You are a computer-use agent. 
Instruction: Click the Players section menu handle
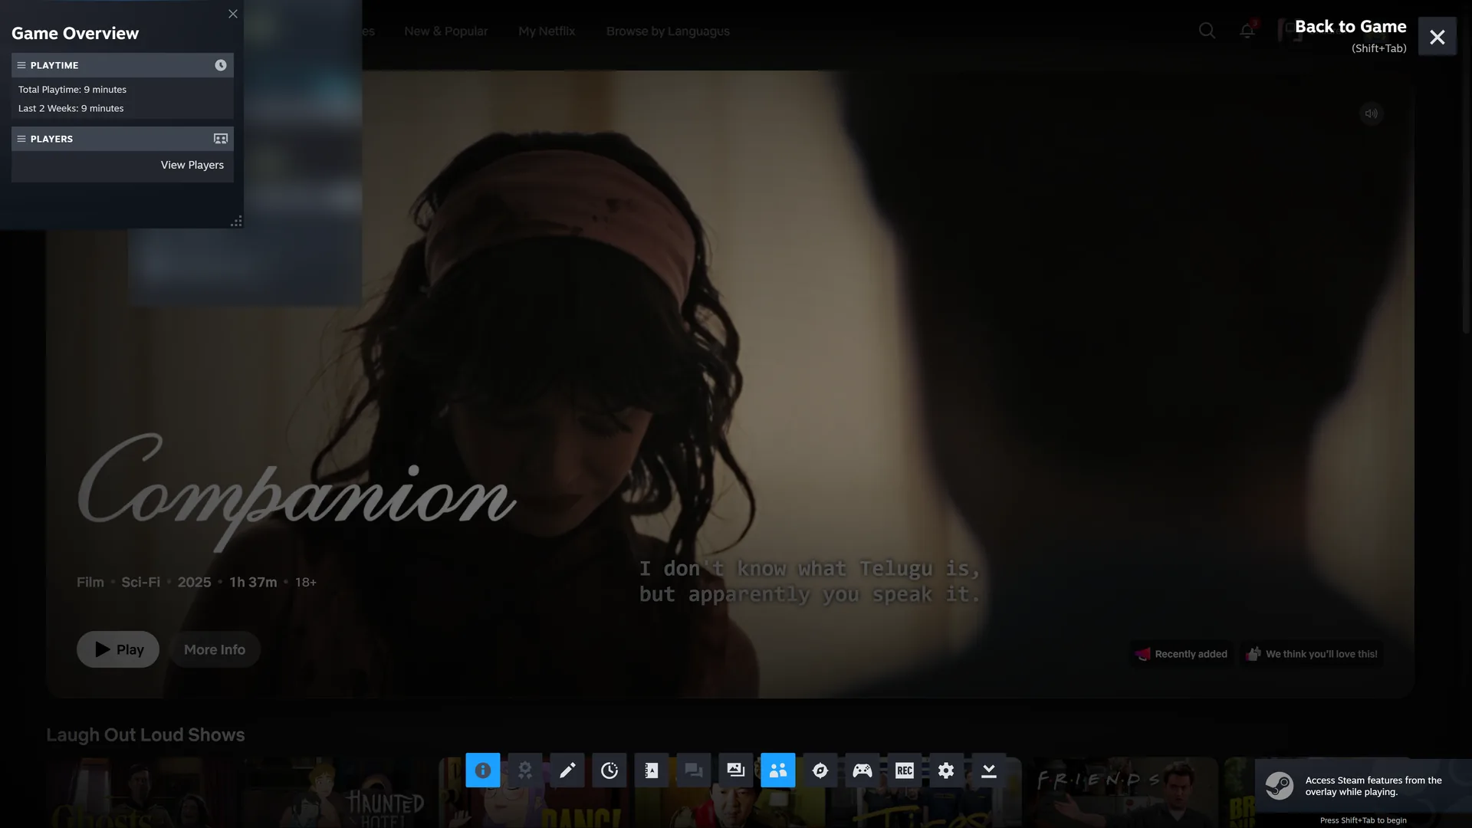(21, 139)
